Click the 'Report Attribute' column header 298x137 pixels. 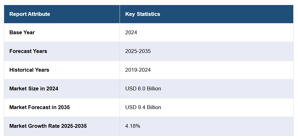pyautogui.click(x=29, y=14)
